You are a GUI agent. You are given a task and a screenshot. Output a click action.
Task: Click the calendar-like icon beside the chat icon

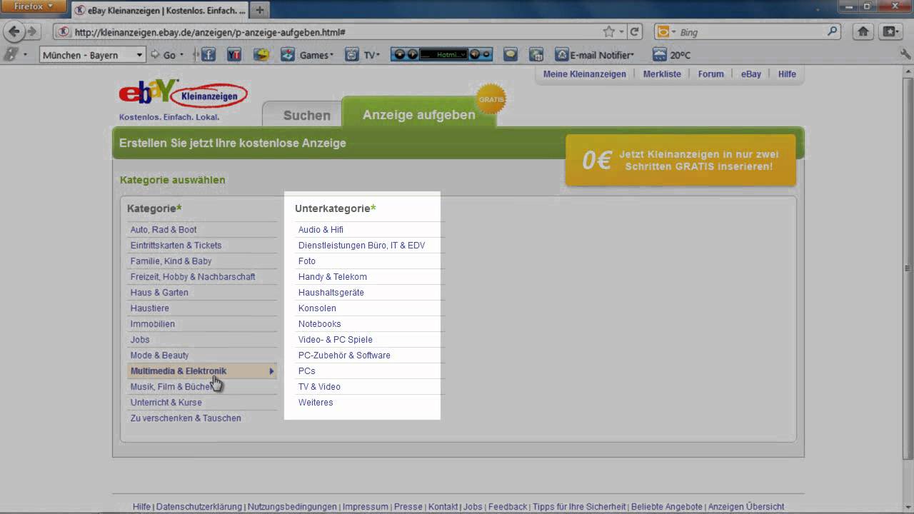(x=536, y=54)
